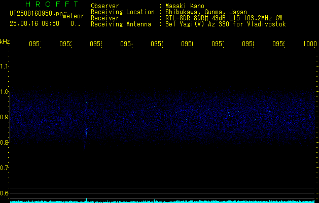Image resolution: width=319 pixels, height=203 pixels.
Task: Select the file name UT2508160950.pn
Action: coord(37,14)
